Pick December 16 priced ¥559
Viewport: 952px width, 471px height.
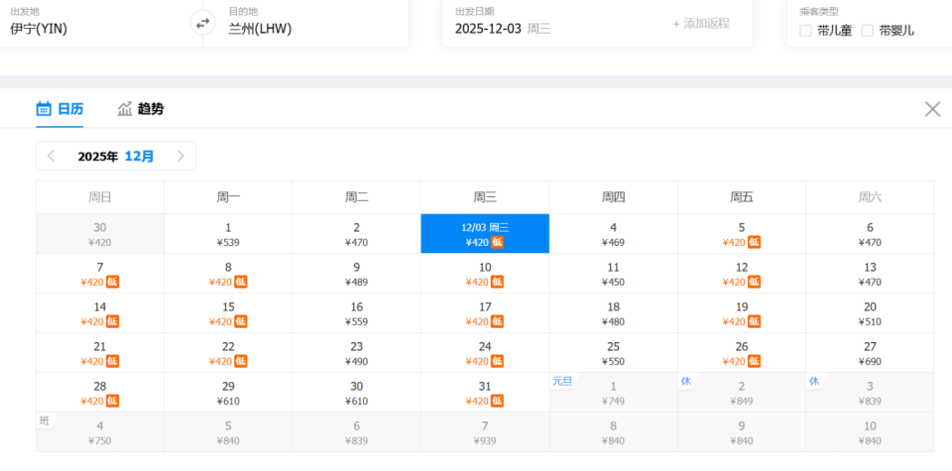[x=357, y=313]
